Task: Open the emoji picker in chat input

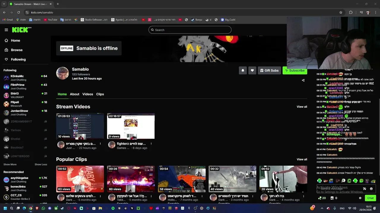Action: coord(371,189)
